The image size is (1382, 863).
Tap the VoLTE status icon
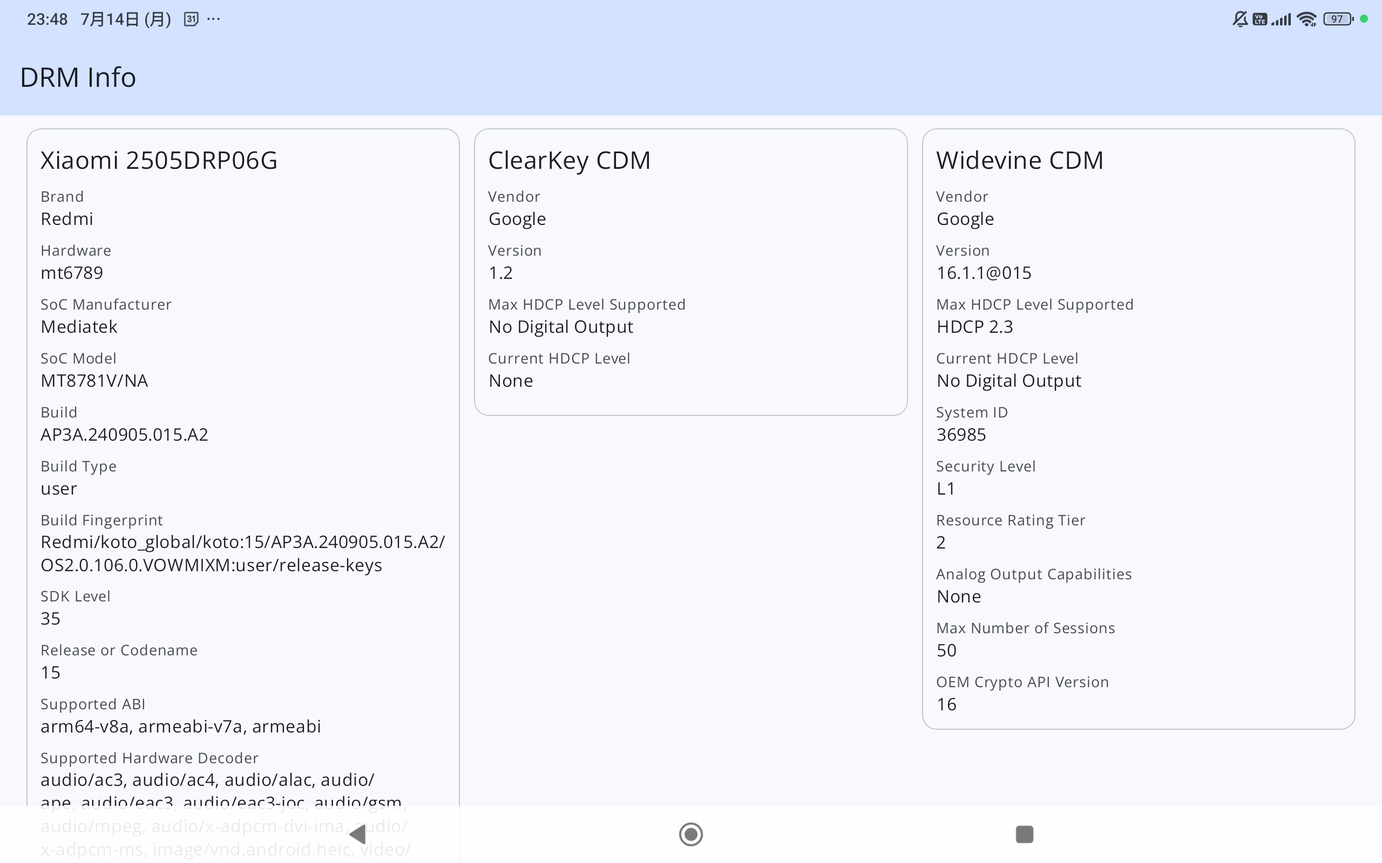1260,19
